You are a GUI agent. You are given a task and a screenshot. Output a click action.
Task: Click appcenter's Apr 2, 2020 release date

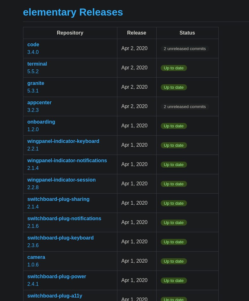pyautogui.click(x=134, y=106)
